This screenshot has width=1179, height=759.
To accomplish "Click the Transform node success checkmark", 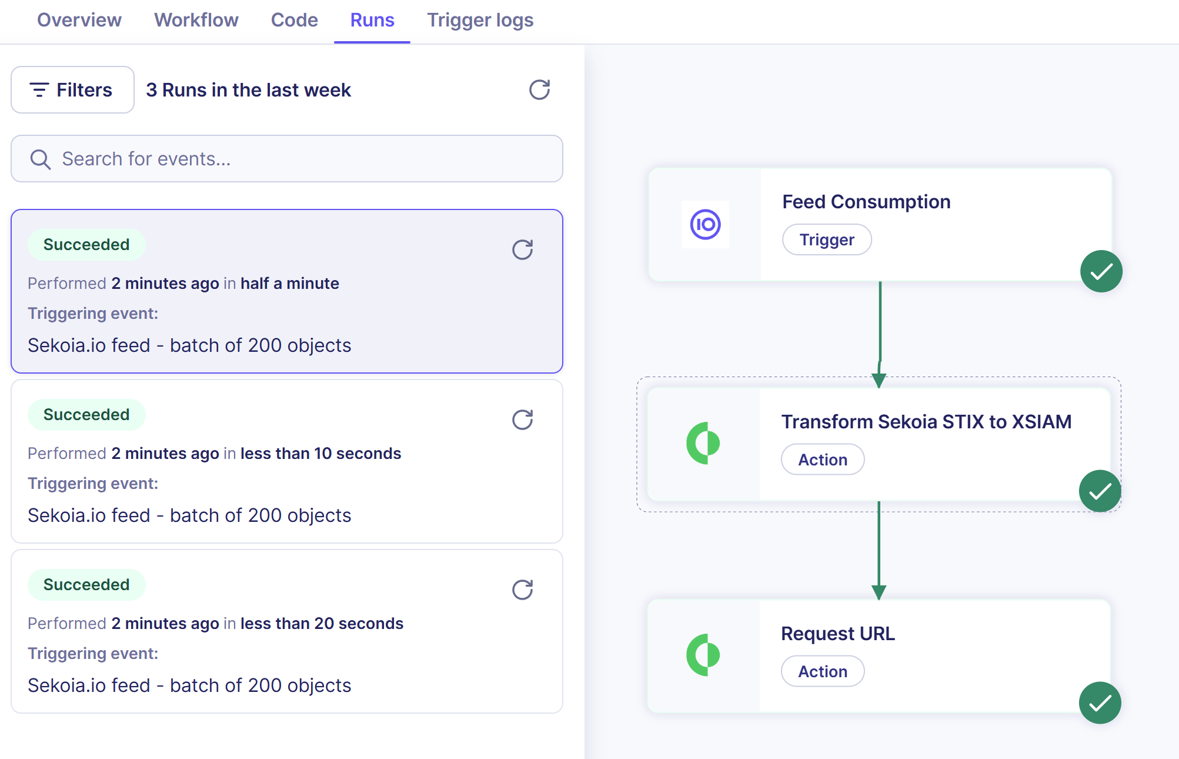I will pos(1100,491).
